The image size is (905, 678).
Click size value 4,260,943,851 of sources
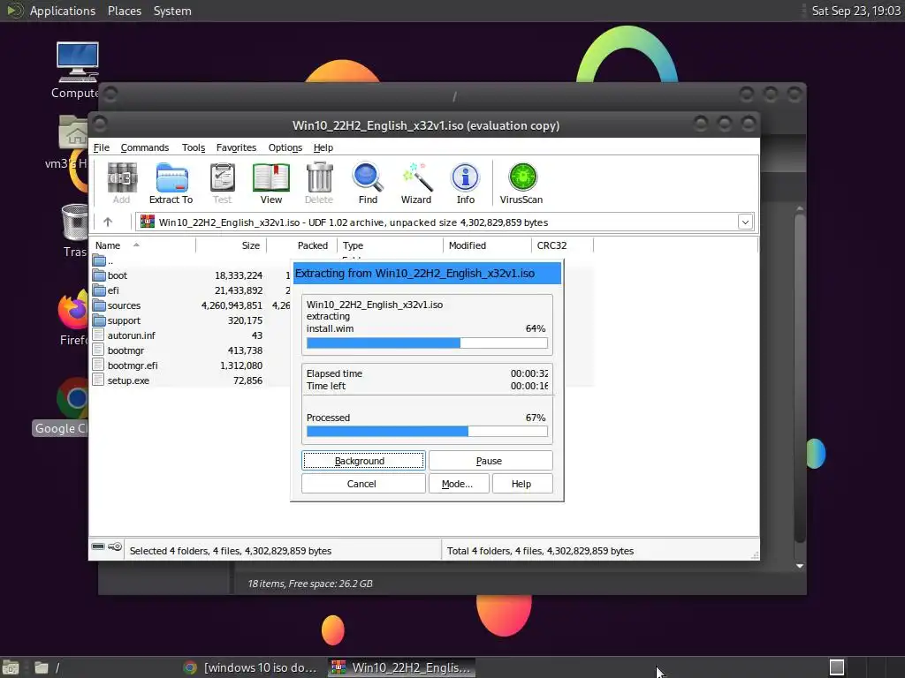coord(232,305)
